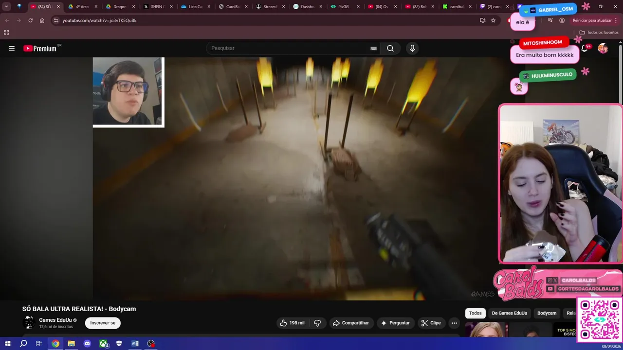The height and width of the screenshot is (350, 623).
Task: Switch to the Dragon browser tab
Action: [120, 7]
